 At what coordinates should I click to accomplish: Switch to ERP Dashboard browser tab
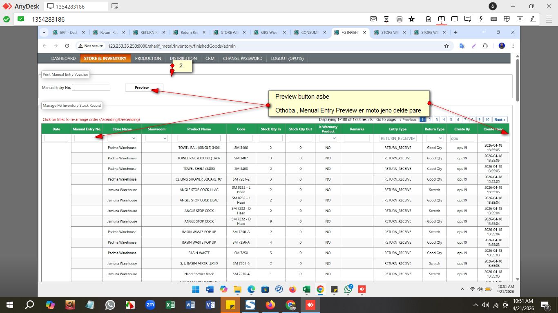click(x=68, y=33)
